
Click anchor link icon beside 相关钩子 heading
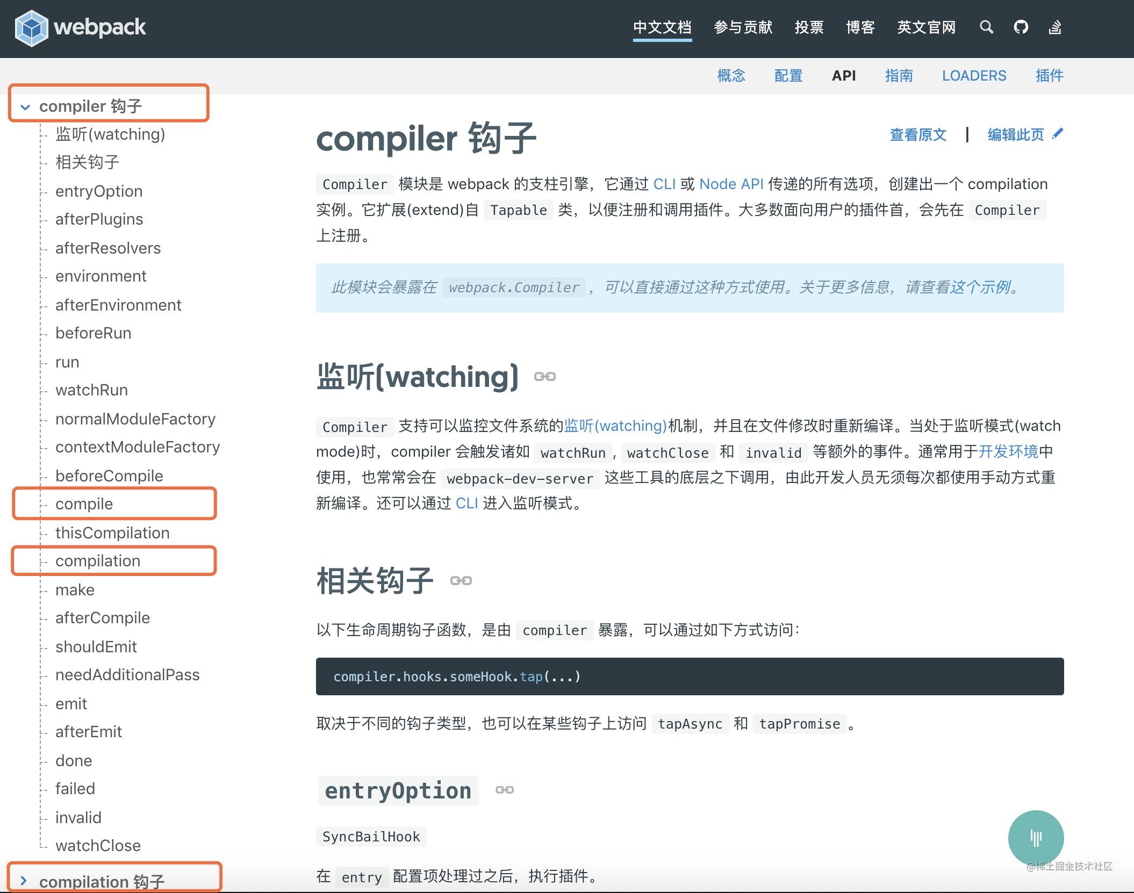(x=461, y=581)
